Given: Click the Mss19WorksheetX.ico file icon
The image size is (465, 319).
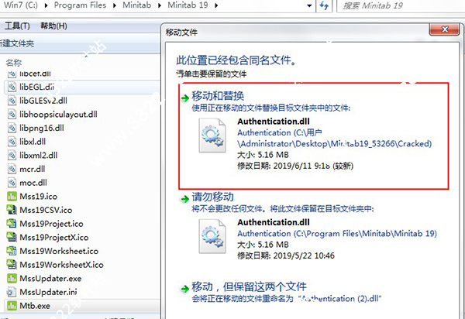Looking at the screenshot, I should tap(12, 264).
